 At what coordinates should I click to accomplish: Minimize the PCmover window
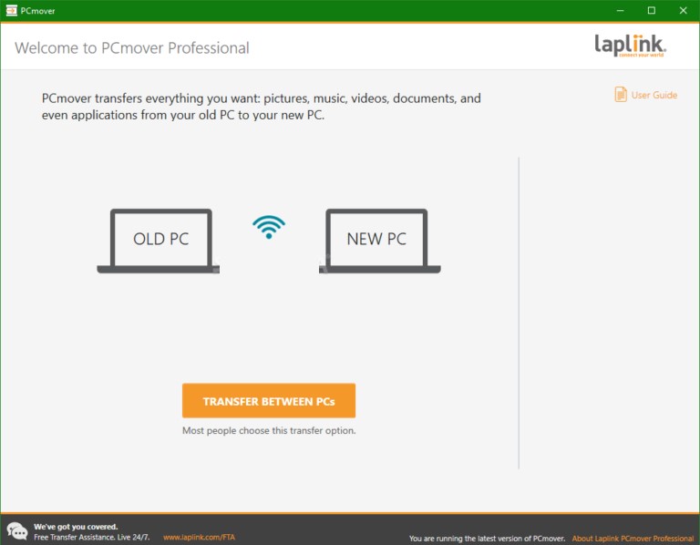620,10
